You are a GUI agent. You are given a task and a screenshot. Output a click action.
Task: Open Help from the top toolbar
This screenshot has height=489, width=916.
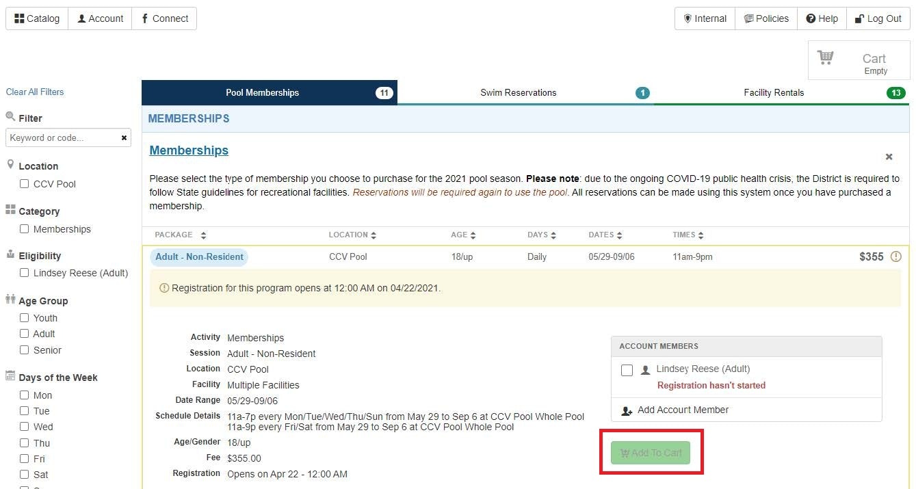coord(822,18)
